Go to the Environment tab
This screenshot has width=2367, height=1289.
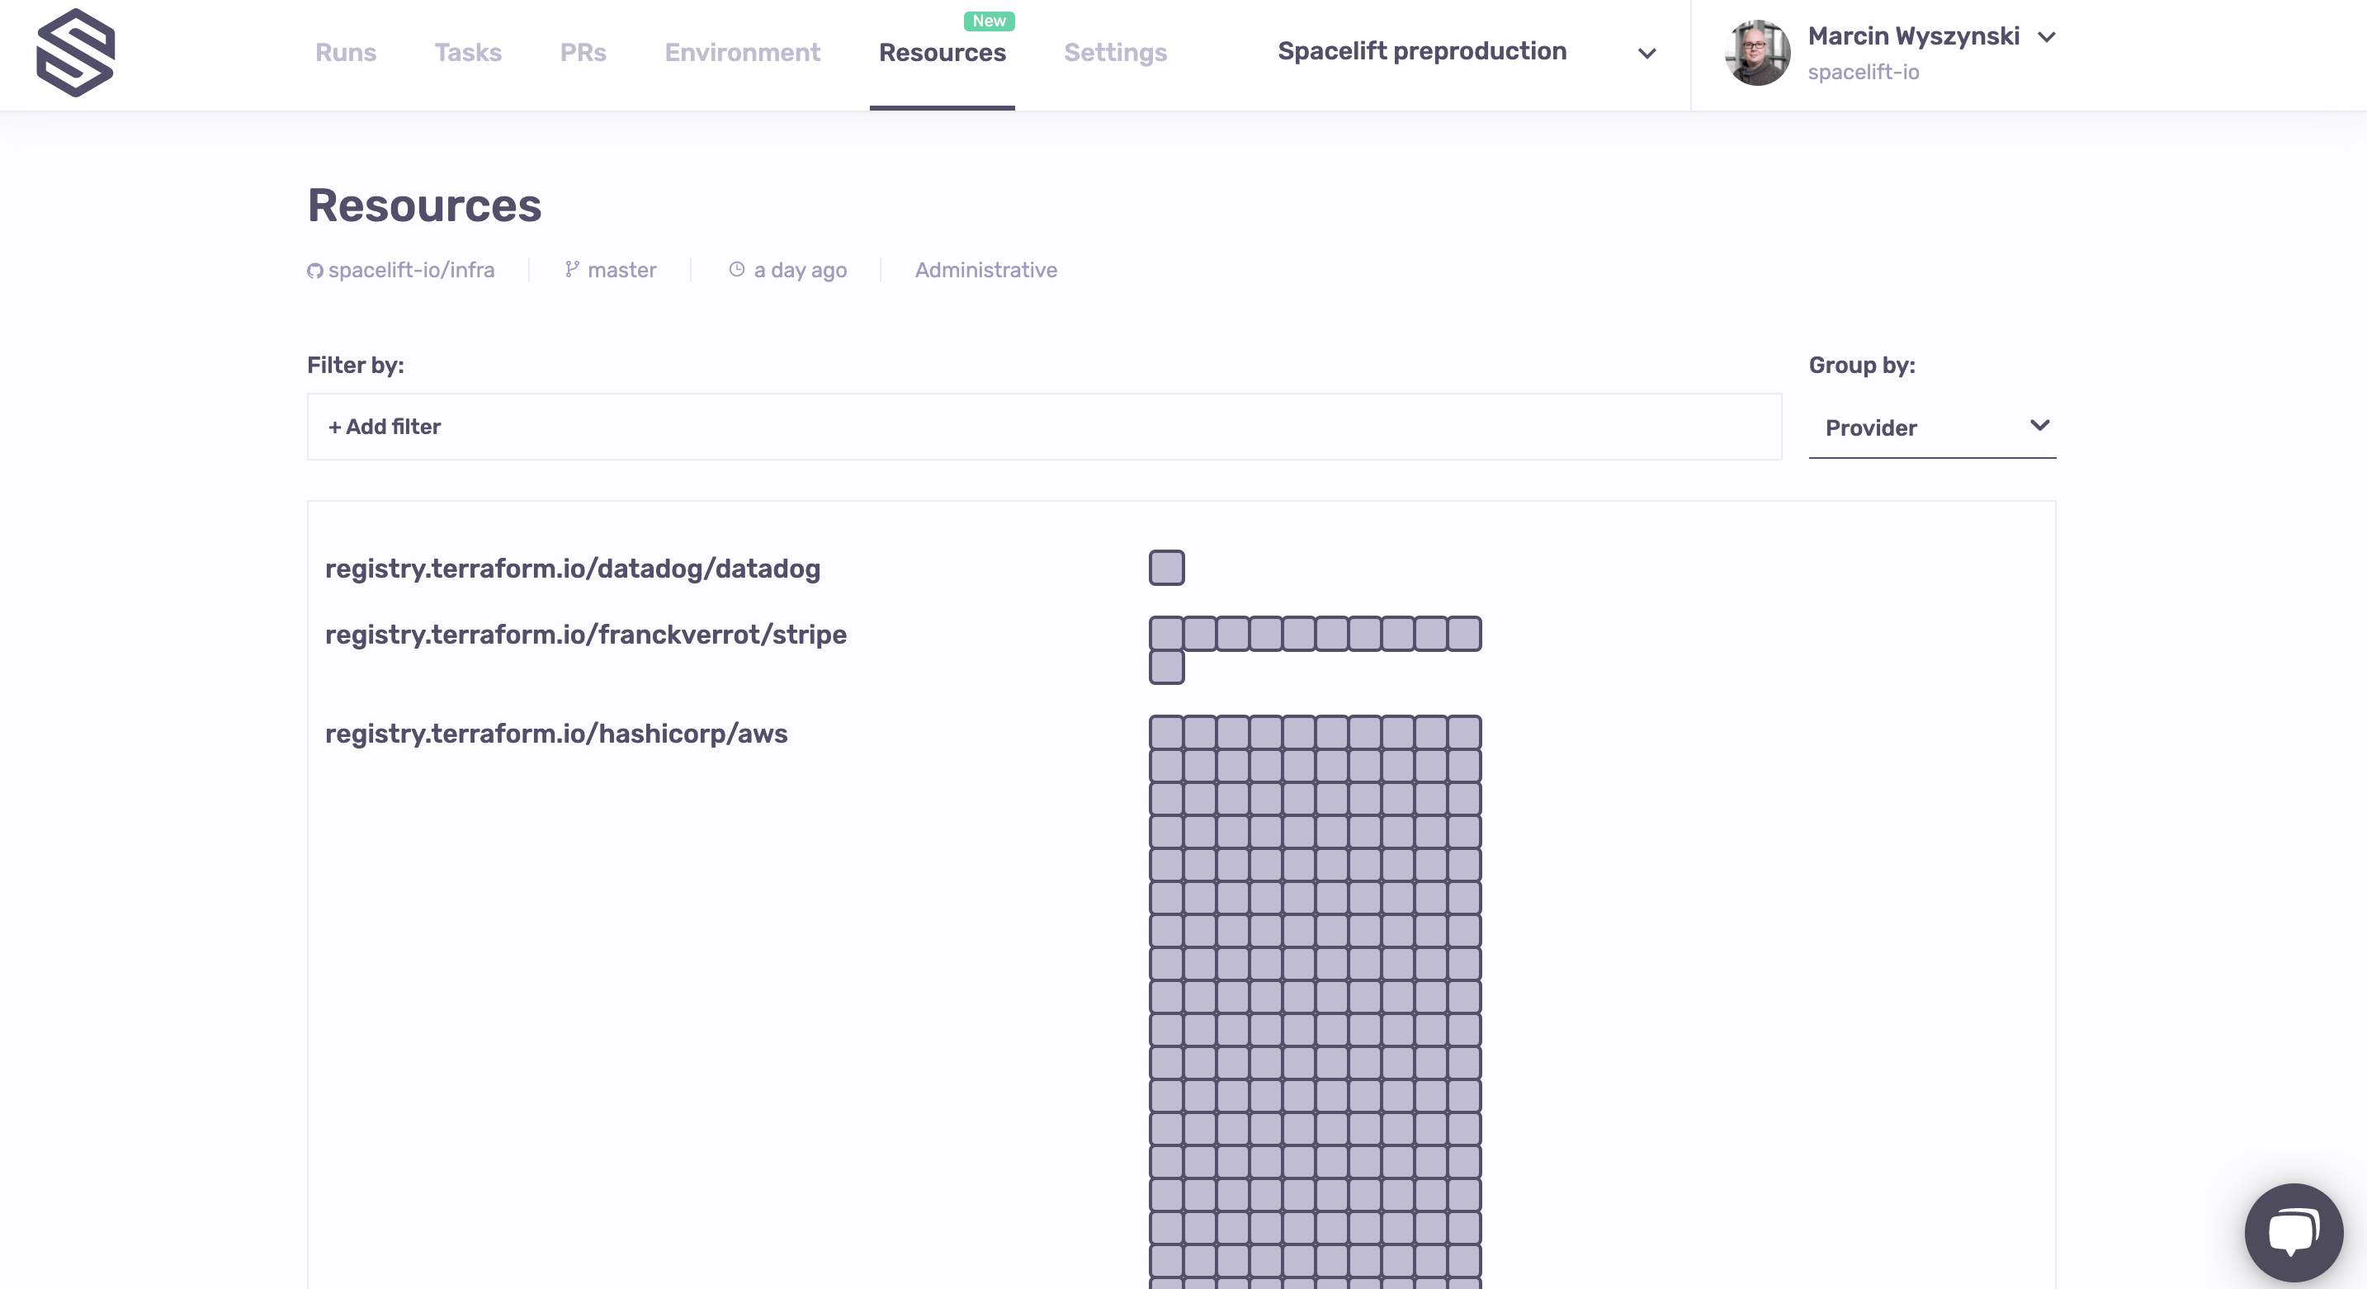point(741,52)
